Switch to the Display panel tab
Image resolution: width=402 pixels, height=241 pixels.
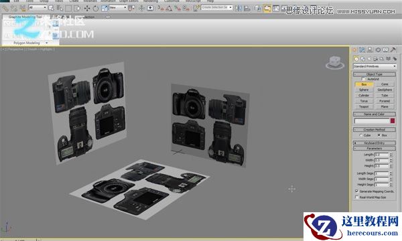coord(385,50)
